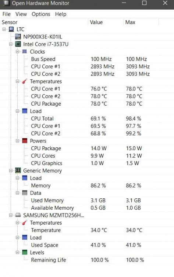Viewport: 174px width, 277px height.
Task: Click the Max column header
Action: pyautogui.click(x=141, y=22)
